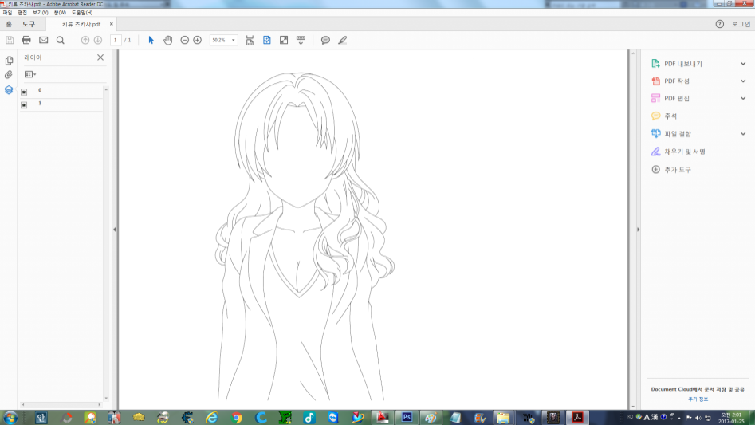Expand the PDF 편집 chevron
The width and height of the screenshot is (755, 425).
point(743,98)
